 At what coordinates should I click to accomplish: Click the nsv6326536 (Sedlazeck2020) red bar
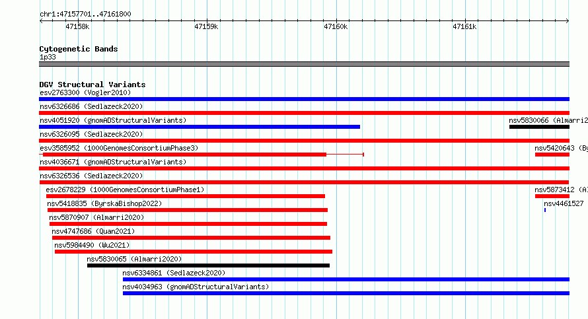tap(304, 182)
